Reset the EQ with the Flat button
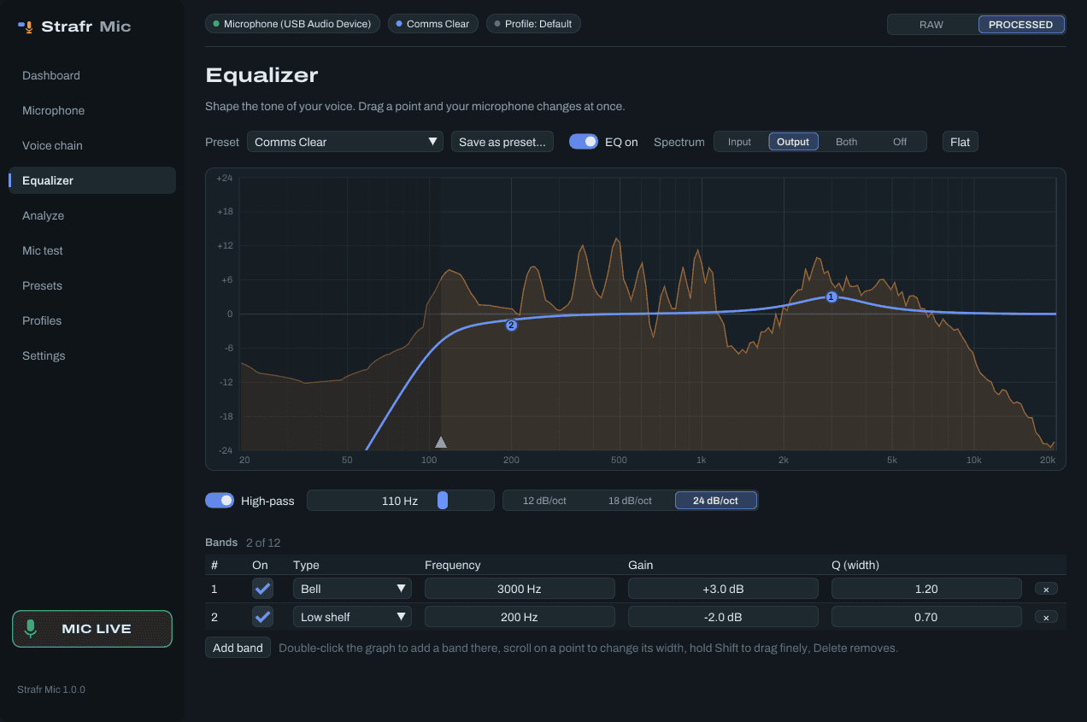This screenshot has height=722, width=1087. click(961, 142)
